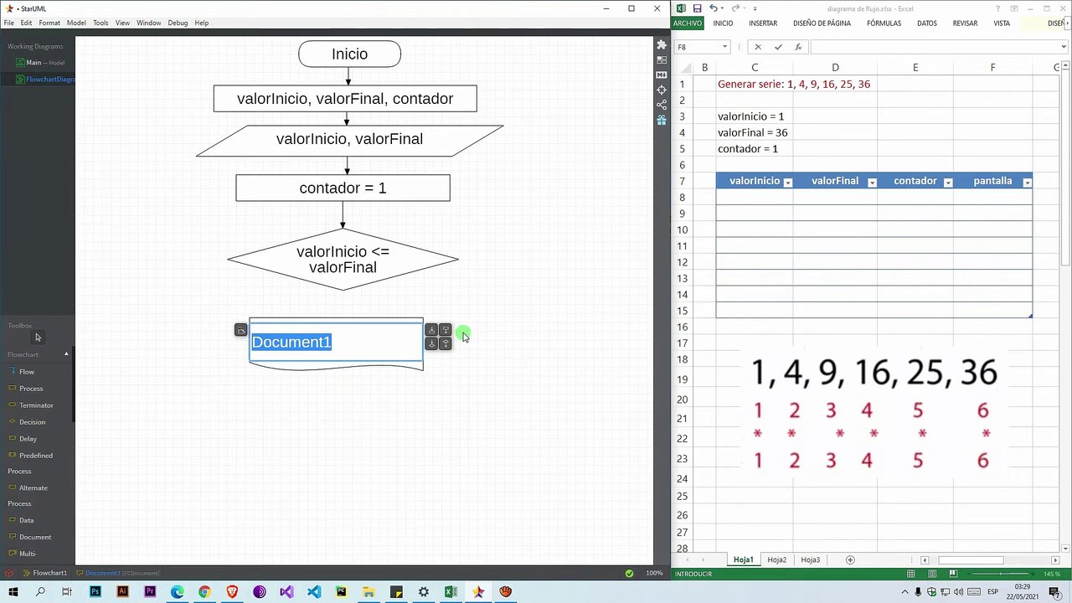Switch to the Hoja3 sheet tab
Image resolution: width=1072 pixels, height=603 pixels.
(x=810, y=559)
